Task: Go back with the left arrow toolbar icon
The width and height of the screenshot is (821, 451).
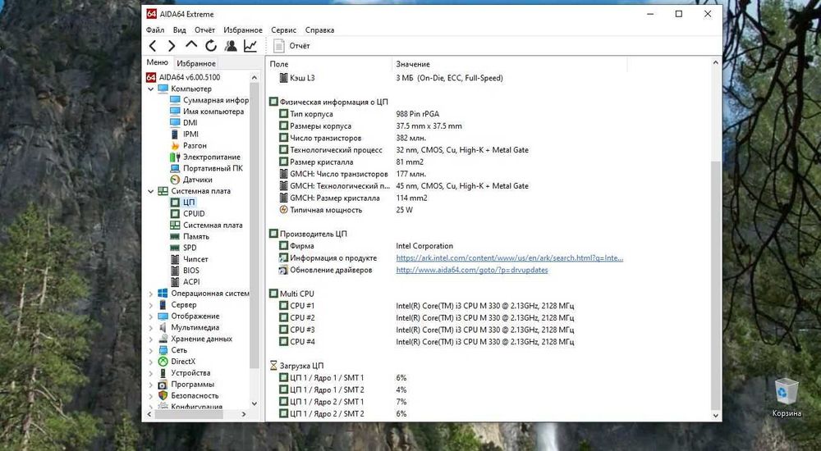Action: [153, 46]
